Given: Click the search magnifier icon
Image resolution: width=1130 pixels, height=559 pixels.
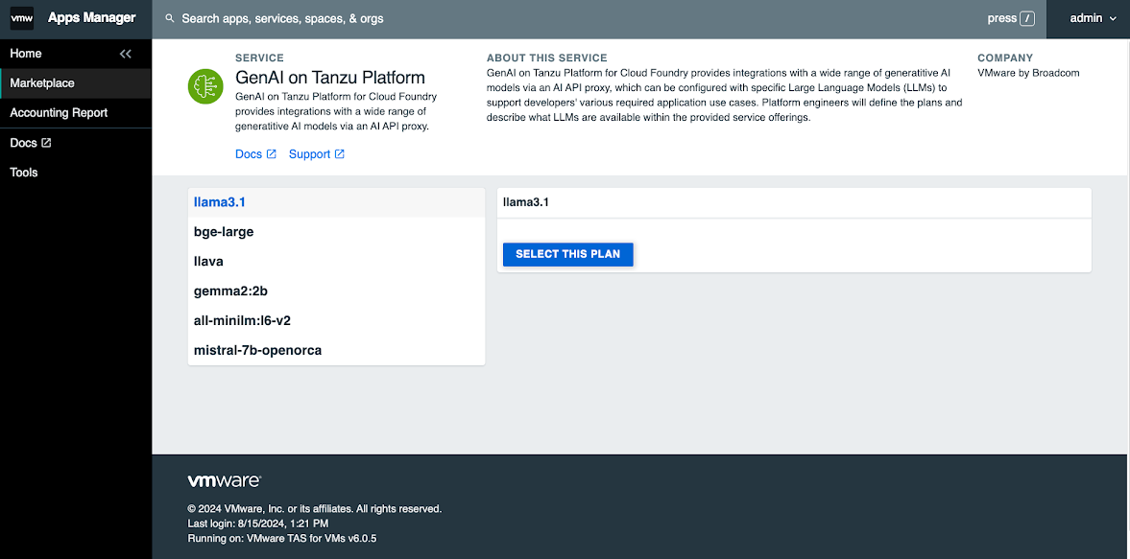Looking at the screenshot, I should coord(170,19).
